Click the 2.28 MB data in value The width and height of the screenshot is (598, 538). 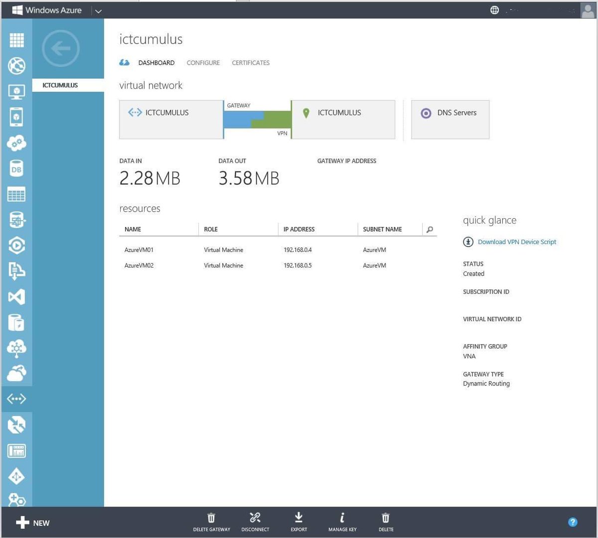coord(149,178)
